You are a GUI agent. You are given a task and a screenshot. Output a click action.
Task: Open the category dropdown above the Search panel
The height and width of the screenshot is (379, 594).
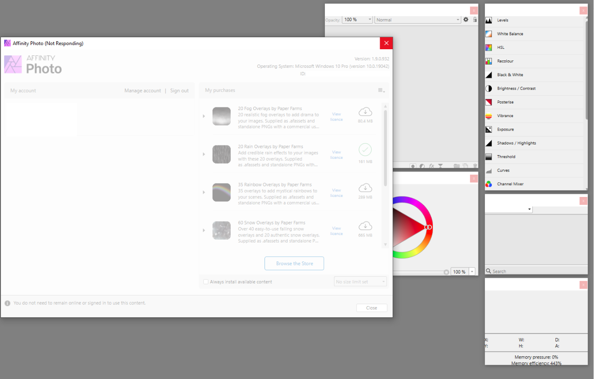(x=509, y=209)
